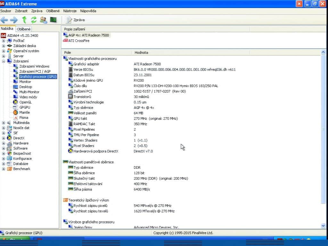The image size is (328, 246).
Task: Click the Síť network icon
Action: click(9, 133)
